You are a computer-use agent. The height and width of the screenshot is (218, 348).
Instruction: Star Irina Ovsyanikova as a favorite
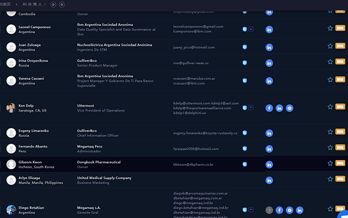point(330,62)
